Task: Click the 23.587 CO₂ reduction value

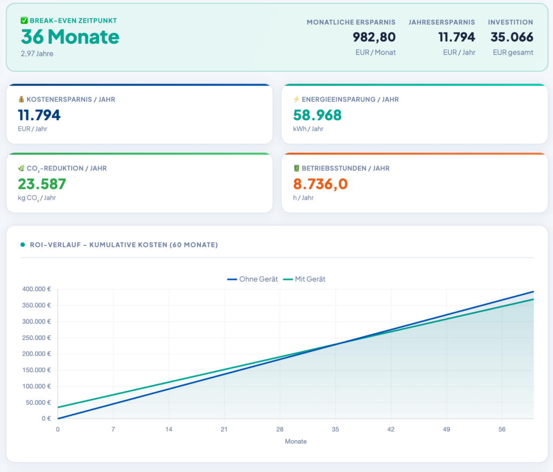Action: [42, 184]
